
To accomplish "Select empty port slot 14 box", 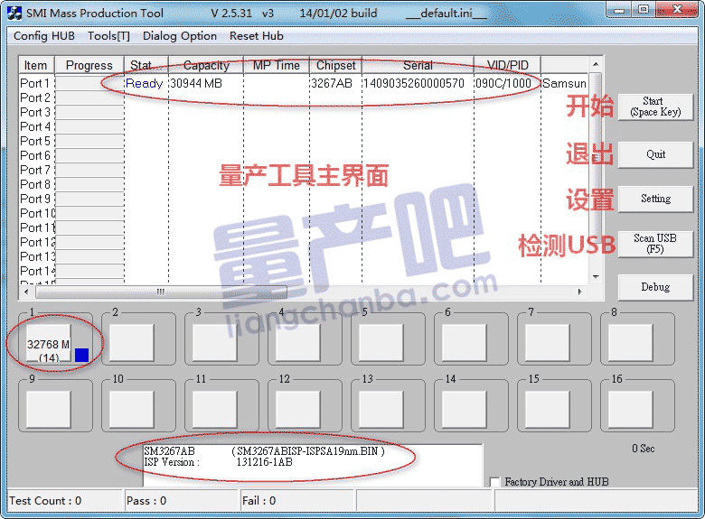I will (x=464, y=409).
